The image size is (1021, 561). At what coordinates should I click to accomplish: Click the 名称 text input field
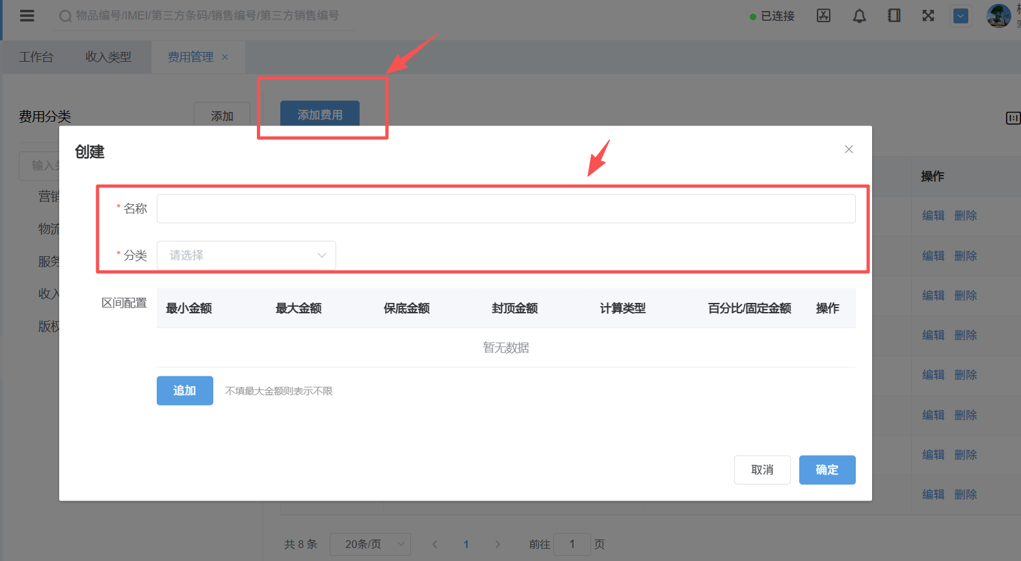(505, 209)
